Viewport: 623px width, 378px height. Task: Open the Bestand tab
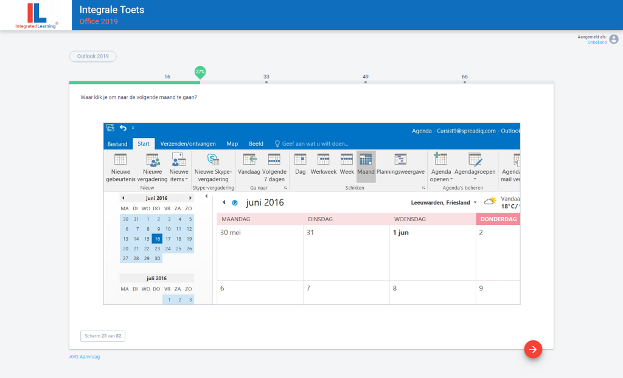117,144
